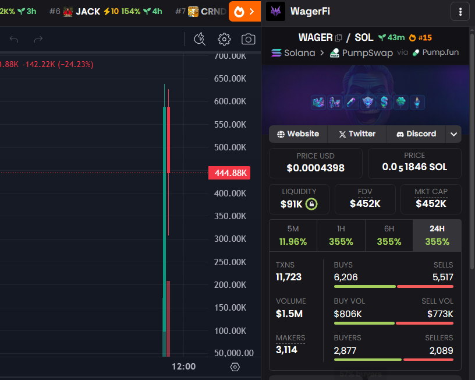Open the Website link
The width and height of the screenshot is (475, 380).
pos(299,133)
